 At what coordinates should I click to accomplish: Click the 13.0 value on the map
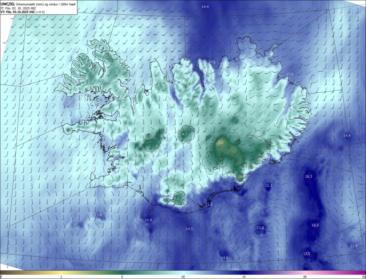[290, 74]
